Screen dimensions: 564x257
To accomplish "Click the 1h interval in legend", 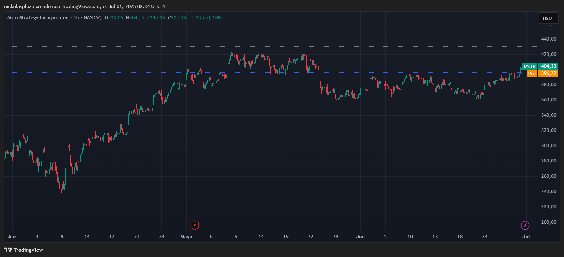I will [76, 18].
